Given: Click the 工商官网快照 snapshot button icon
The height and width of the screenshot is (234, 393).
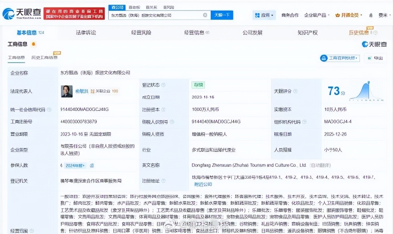Looking at the screenshot, I should point(324,58).
